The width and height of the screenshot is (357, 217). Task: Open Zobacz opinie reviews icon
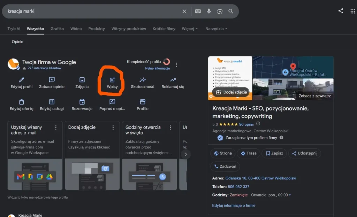pos(52,80)
